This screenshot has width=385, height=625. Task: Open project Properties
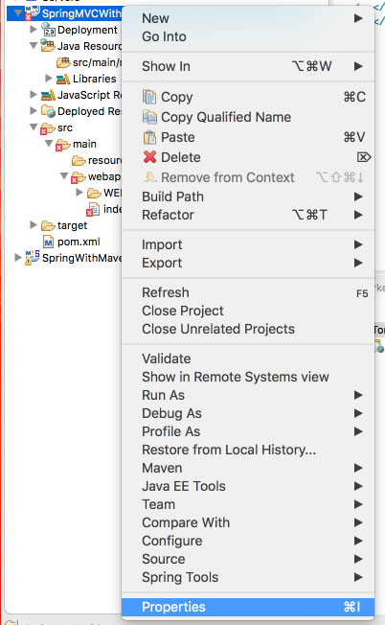coord(248,607)
